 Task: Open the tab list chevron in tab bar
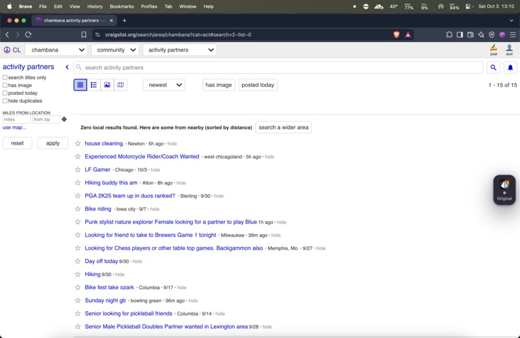pyautogui.click(x=512, y=21)
